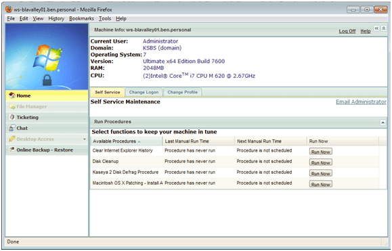This screenshot has width=392, height=251.
Task: Click the Online Backup flag icon
Action: 12,150
